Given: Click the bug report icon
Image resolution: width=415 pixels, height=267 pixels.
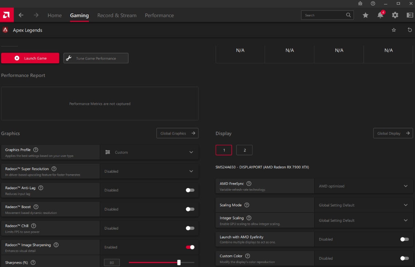Looking at the screenshot, I should click(360, 3).
